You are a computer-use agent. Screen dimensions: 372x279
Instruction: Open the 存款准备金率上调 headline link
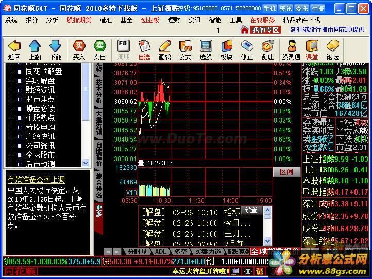click(36, 180)
